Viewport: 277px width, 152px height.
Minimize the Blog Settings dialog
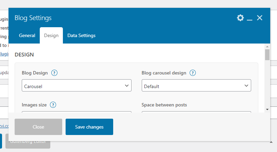(x=250, y=18)
